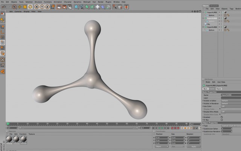Image resolution: width=241 pixels, height=151 pixels.
Task: Click Render to Picture Viewer icon
Action: (64, 7)
